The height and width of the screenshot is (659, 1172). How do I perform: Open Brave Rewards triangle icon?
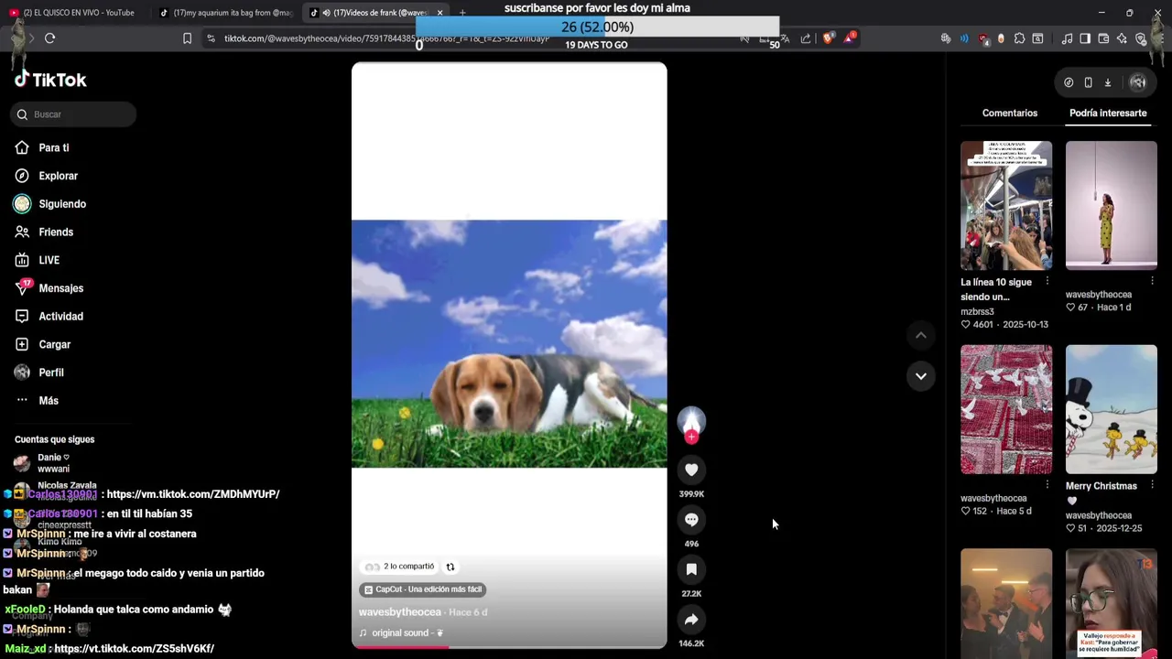coord(850,38)
